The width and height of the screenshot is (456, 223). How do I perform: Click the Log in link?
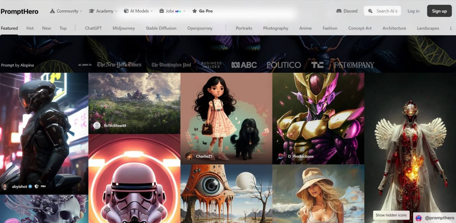click(413, 11)
